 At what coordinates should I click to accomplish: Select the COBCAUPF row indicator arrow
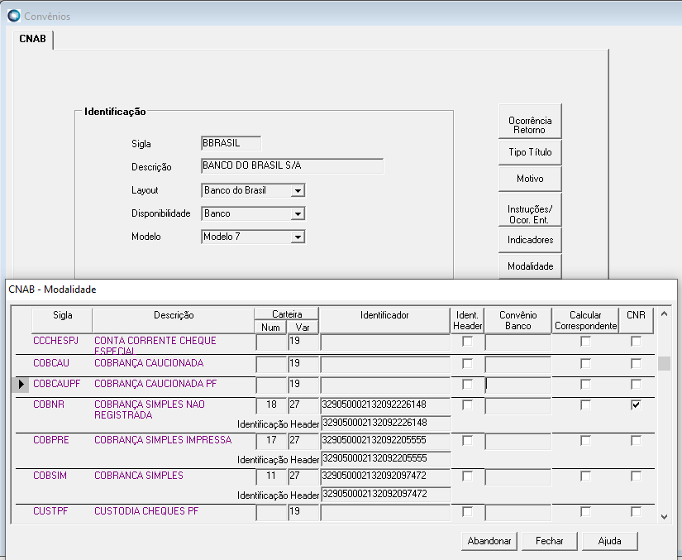coord(21,384)
